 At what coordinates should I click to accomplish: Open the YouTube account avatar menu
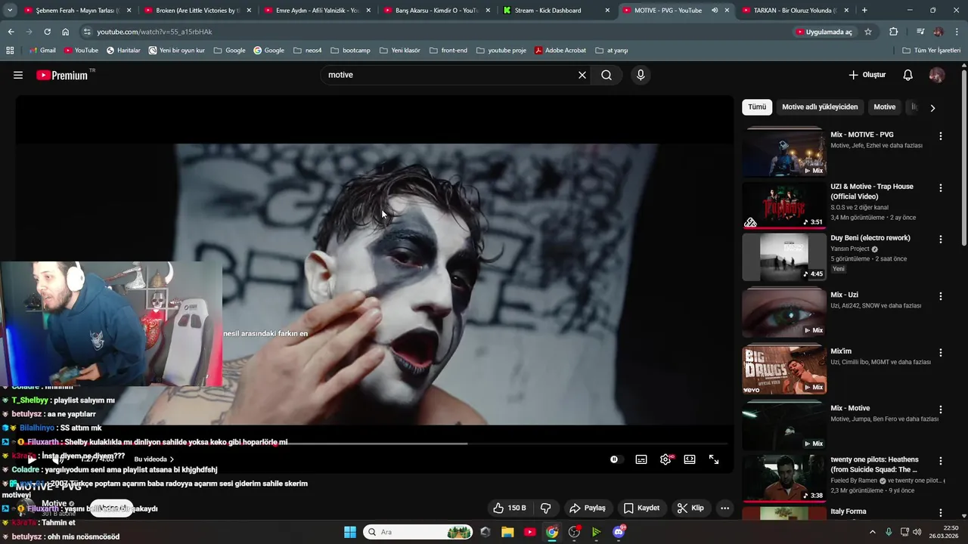pyautogui.click(x=937, y=75)
